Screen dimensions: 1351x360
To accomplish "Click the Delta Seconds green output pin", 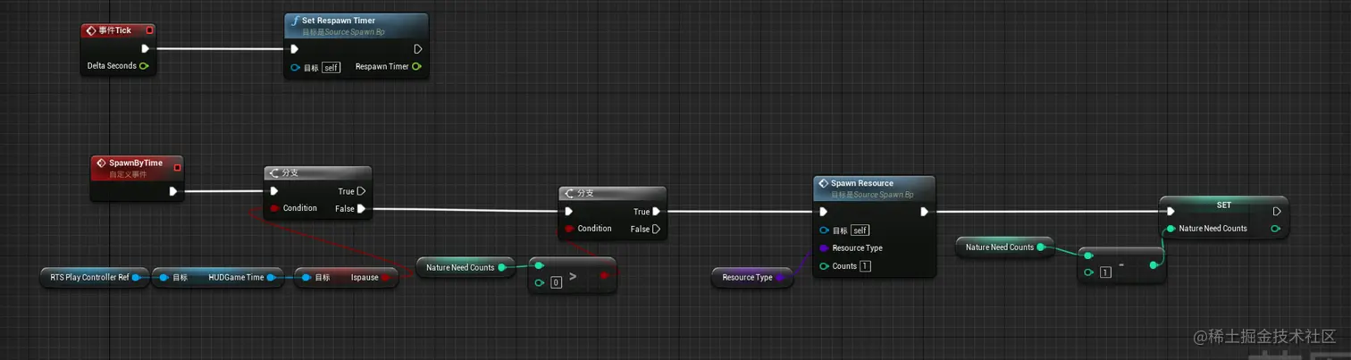I will (144, 66).
